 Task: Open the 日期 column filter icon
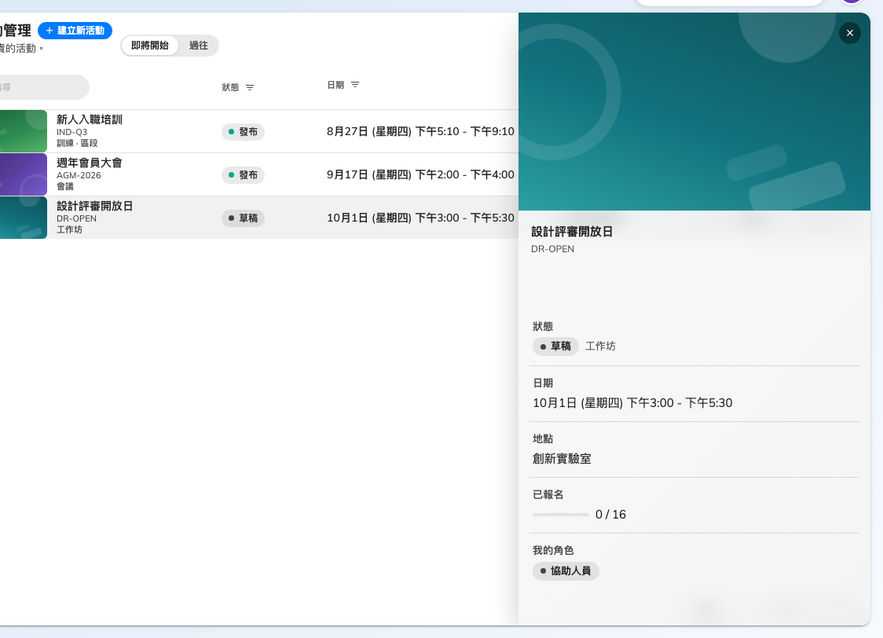355,85
